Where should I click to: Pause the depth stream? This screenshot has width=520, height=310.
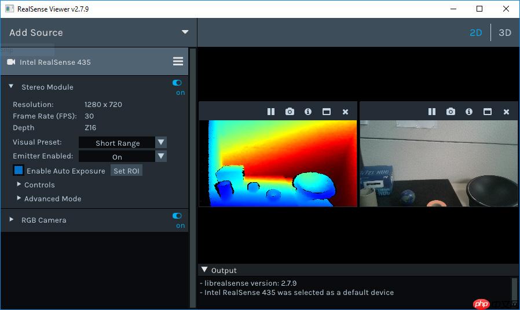click(x=271, y=112)
